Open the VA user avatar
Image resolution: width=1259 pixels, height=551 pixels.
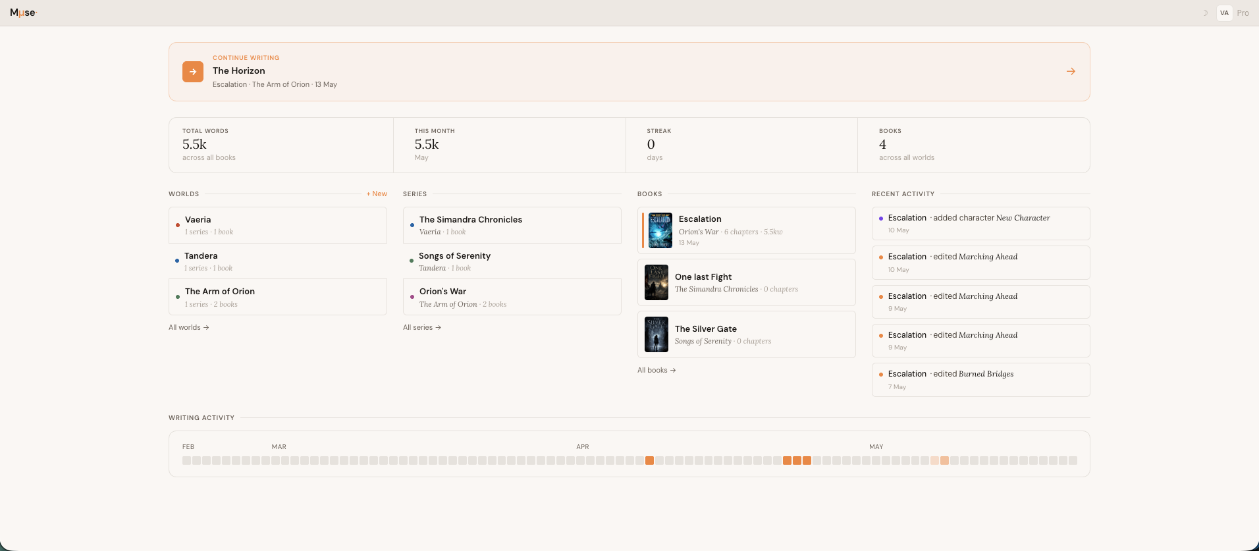tap(1224, 13)
